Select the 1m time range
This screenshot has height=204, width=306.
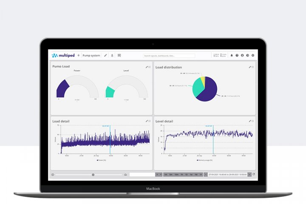coord(166,175)
